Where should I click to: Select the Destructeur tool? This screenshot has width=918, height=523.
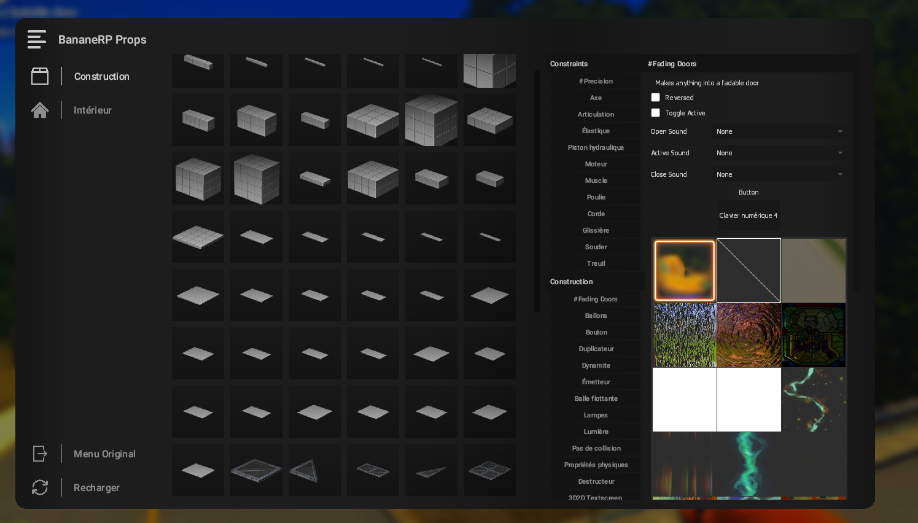[x=596, y=481]
